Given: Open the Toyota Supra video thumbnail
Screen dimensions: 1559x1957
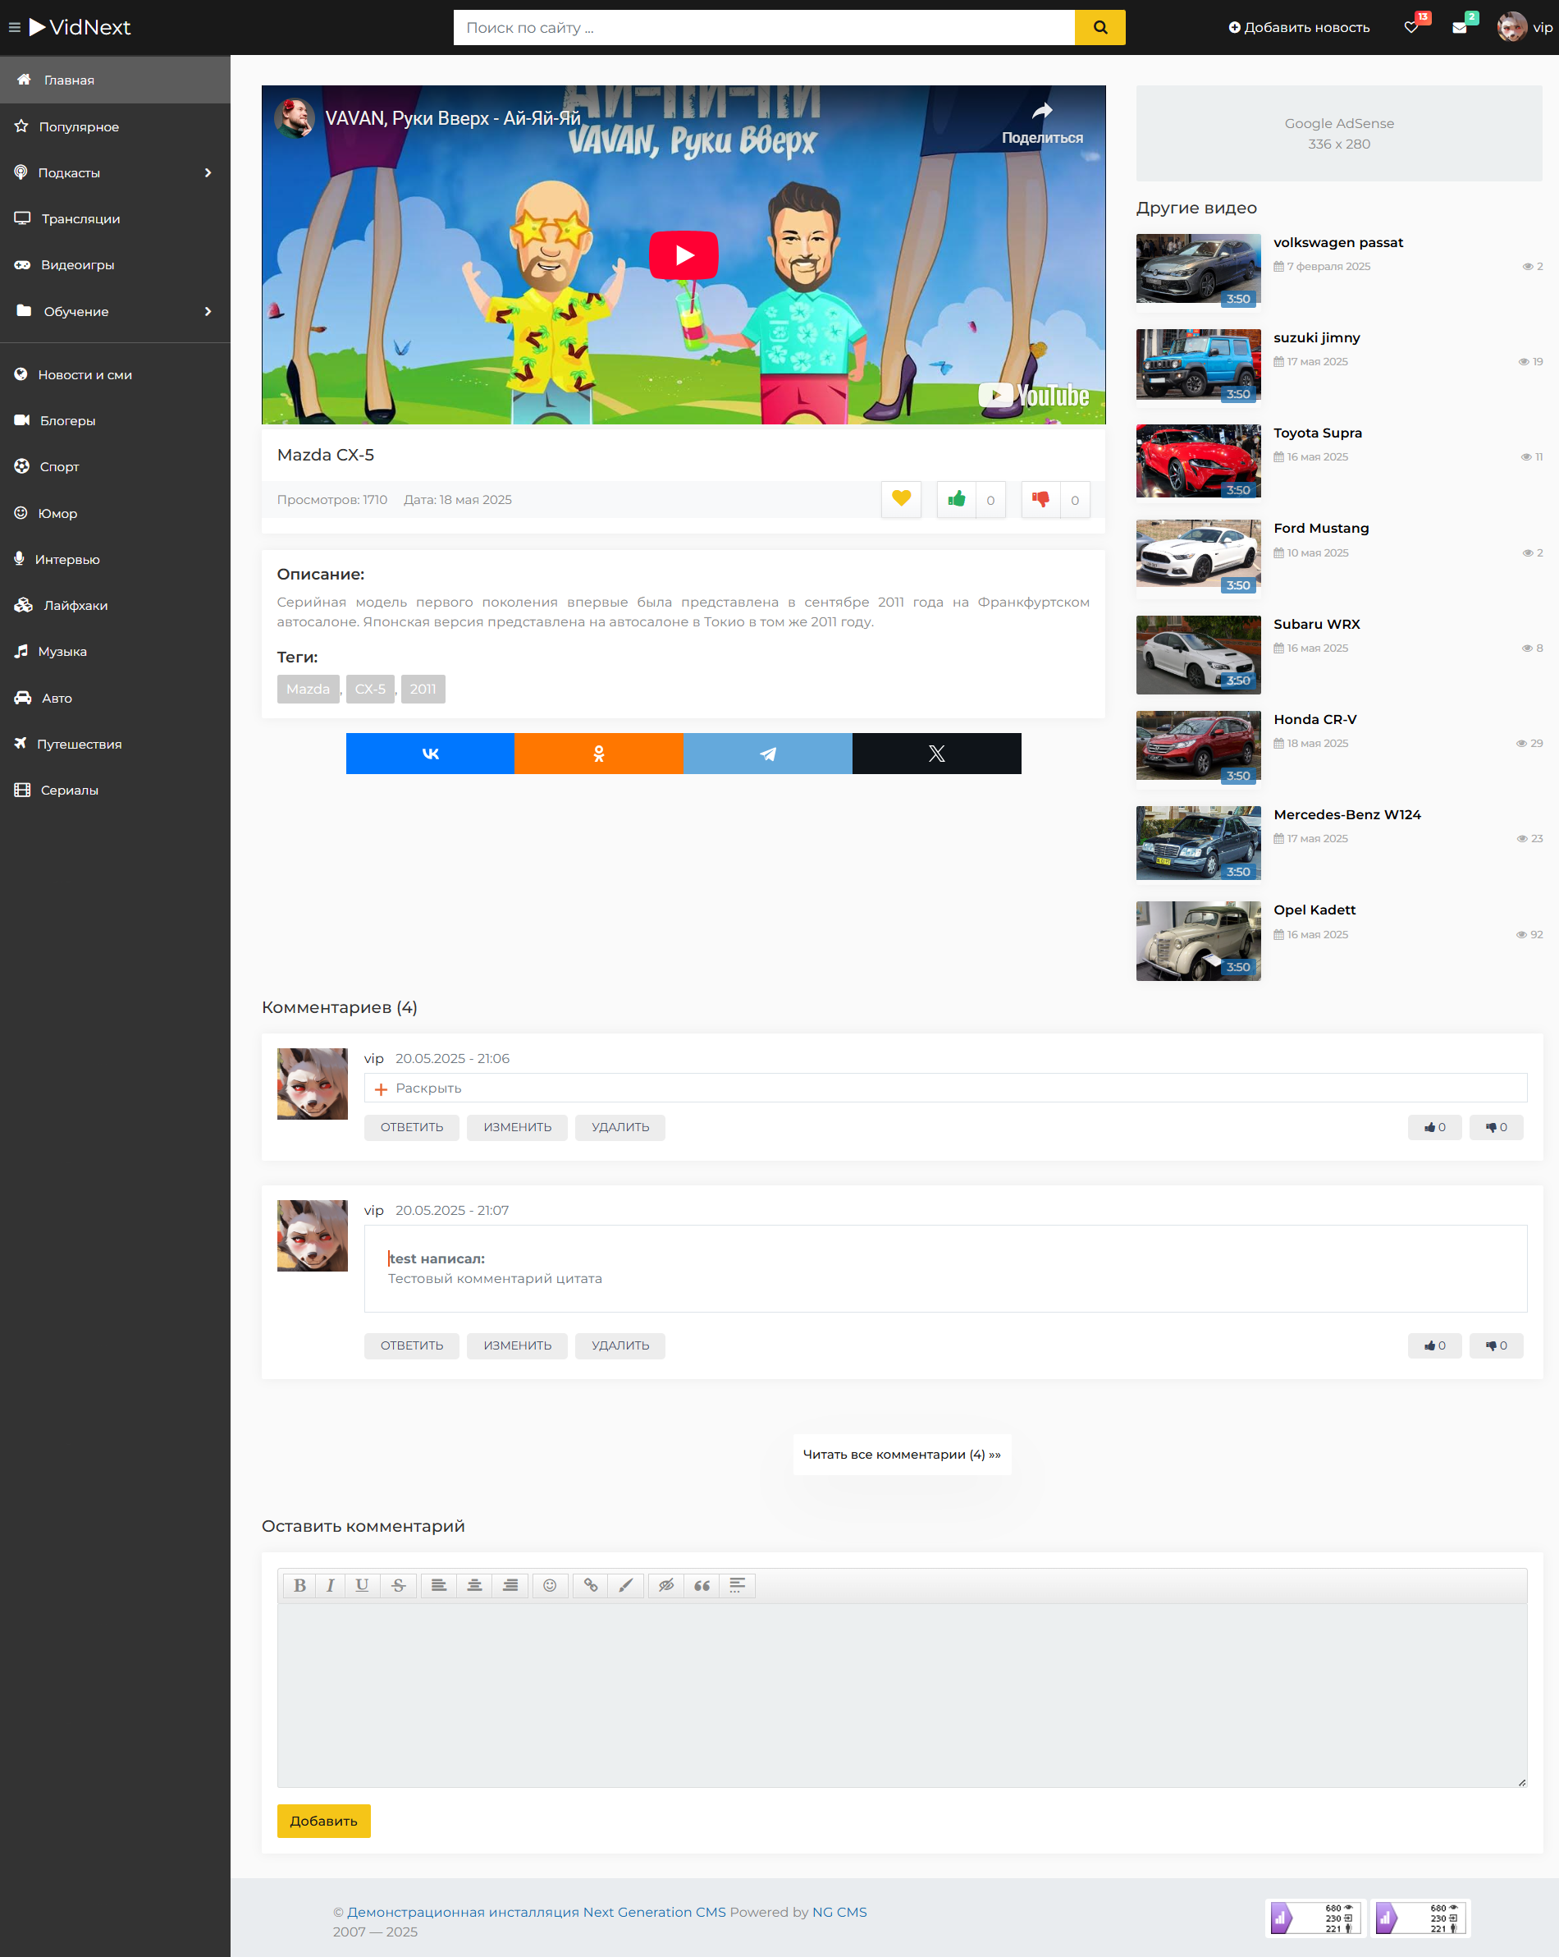Looking at the screenshot, I should [x=1198, y=461].
